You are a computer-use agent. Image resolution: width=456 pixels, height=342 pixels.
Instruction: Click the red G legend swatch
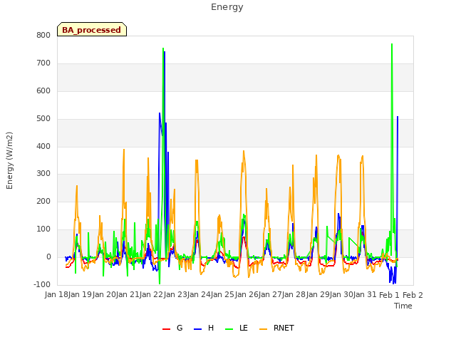point(166,329)
